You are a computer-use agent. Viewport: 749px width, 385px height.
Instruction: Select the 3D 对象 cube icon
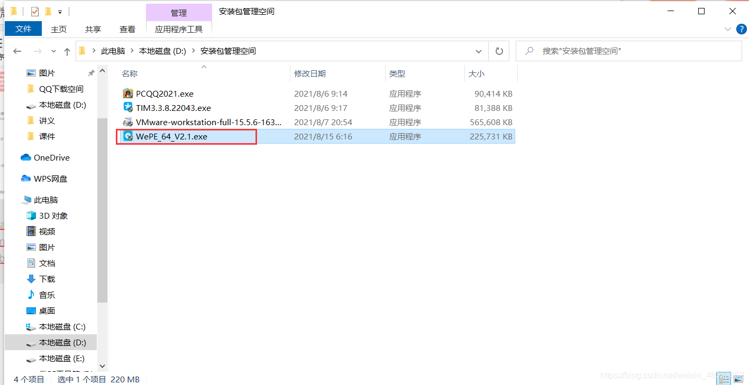click(x=31, y=215)
